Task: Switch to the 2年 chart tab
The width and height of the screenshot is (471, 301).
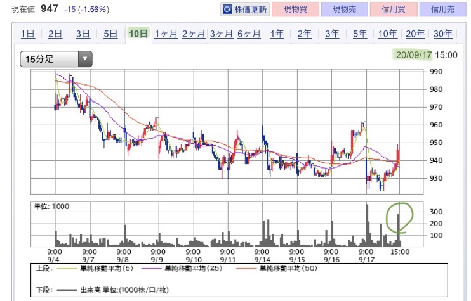Action: coord(304,34)
